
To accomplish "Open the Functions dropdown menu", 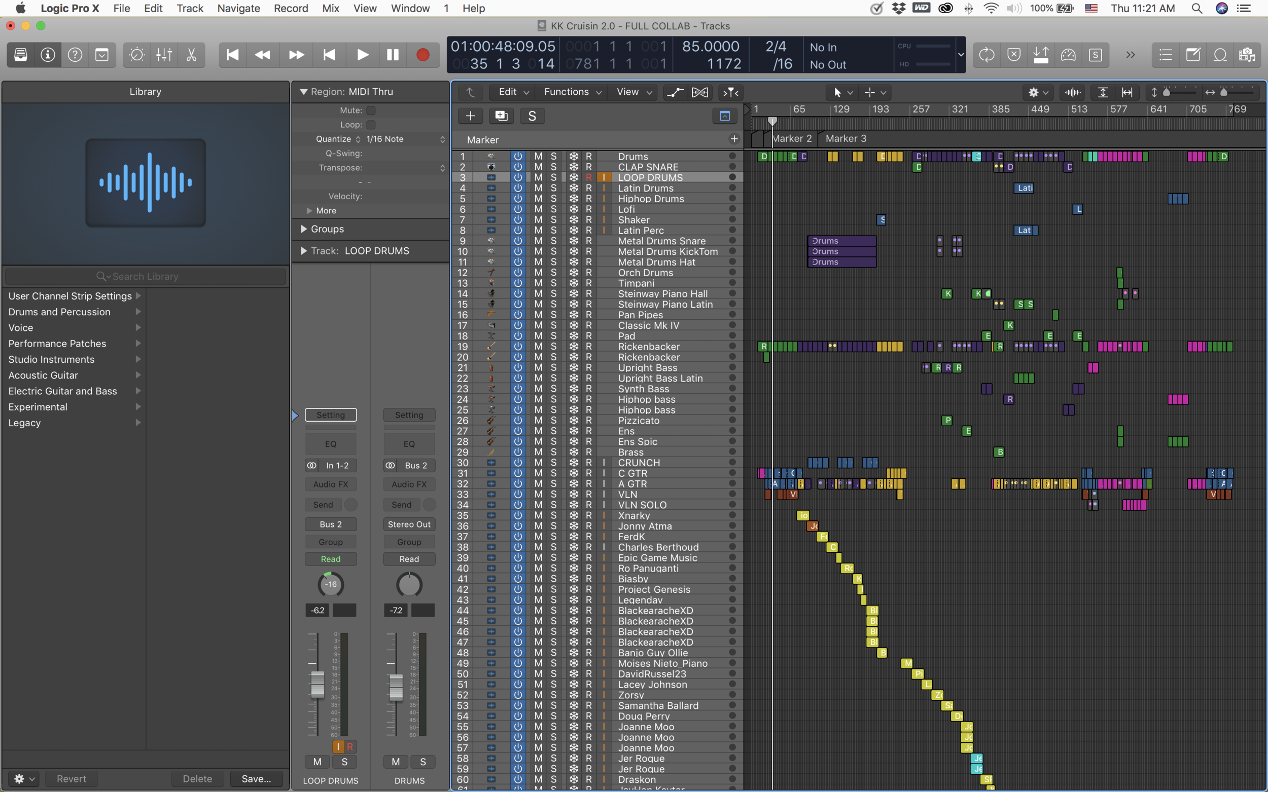I will click(x=572, y=92).
